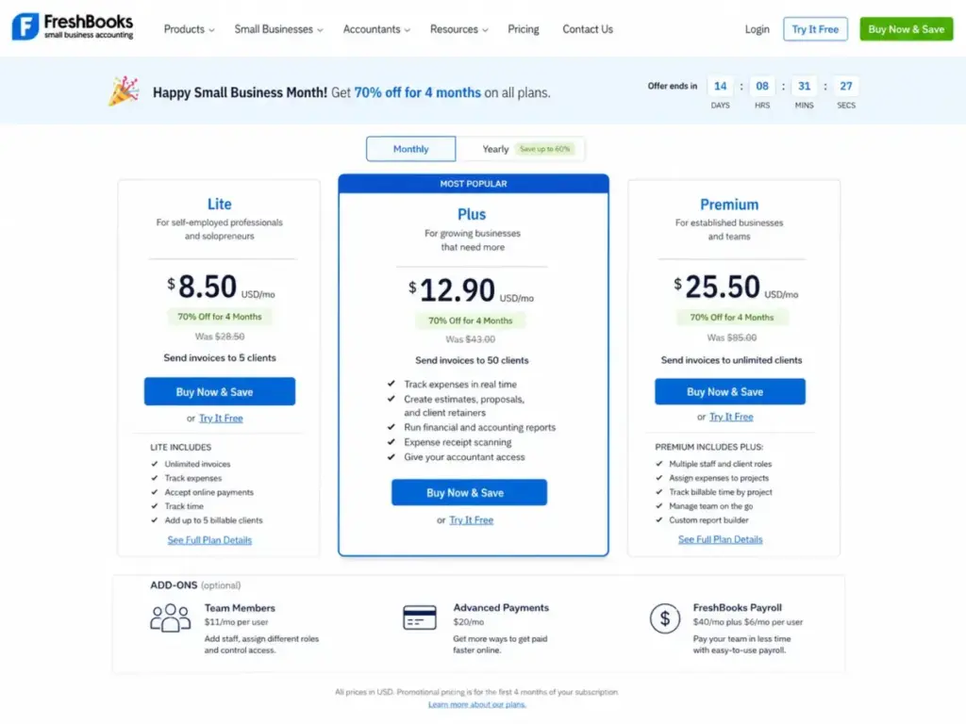966x724 pixels.
Task: Click checkmark beside Multiple staff and client roles
Action: point(659,464)
